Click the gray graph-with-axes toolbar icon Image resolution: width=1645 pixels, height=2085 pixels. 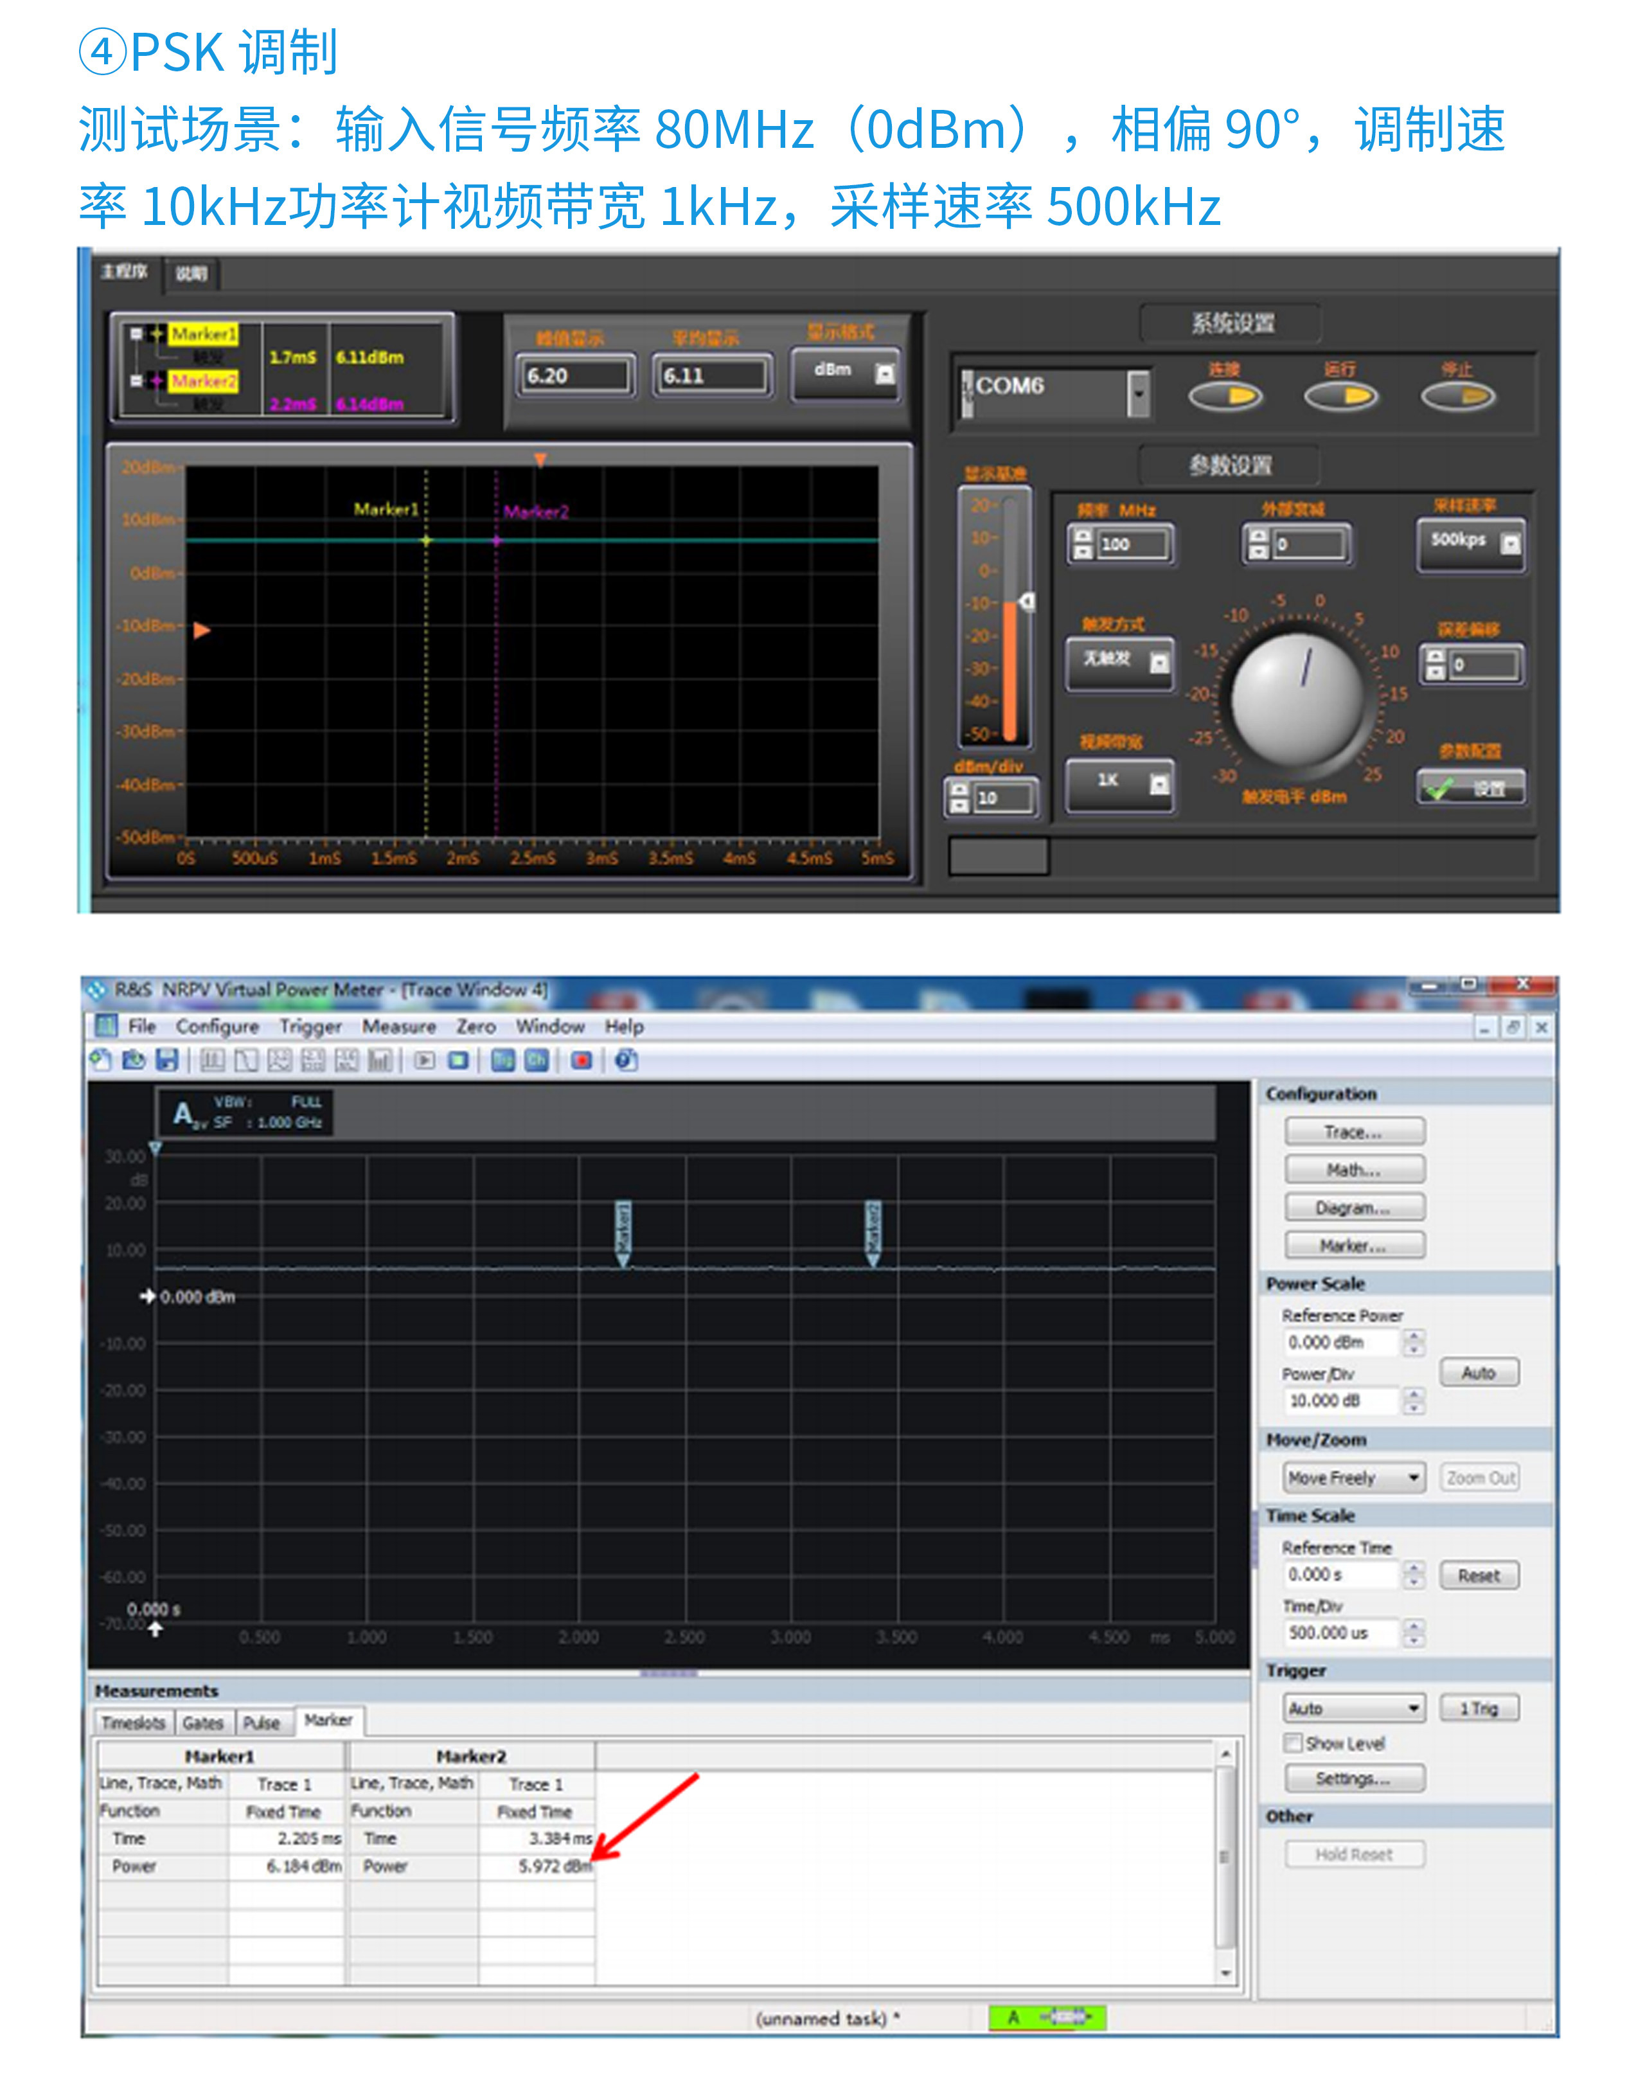(280, 1060)
